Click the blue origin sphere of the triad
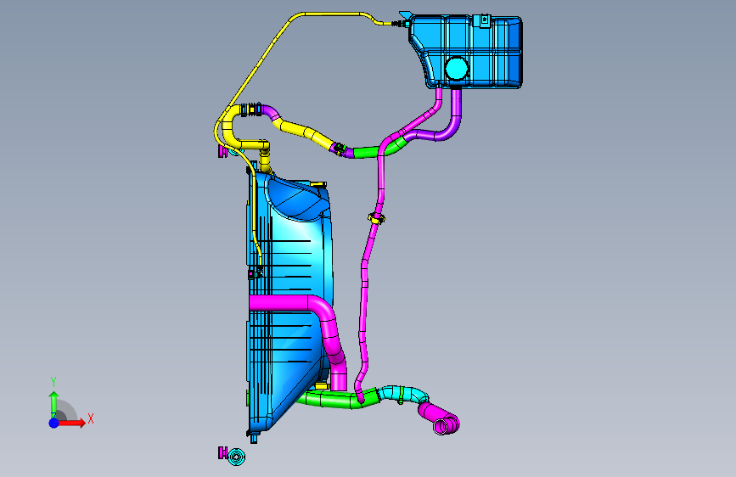The height and width of the screenshot is (477, 736). coord(54,423)
